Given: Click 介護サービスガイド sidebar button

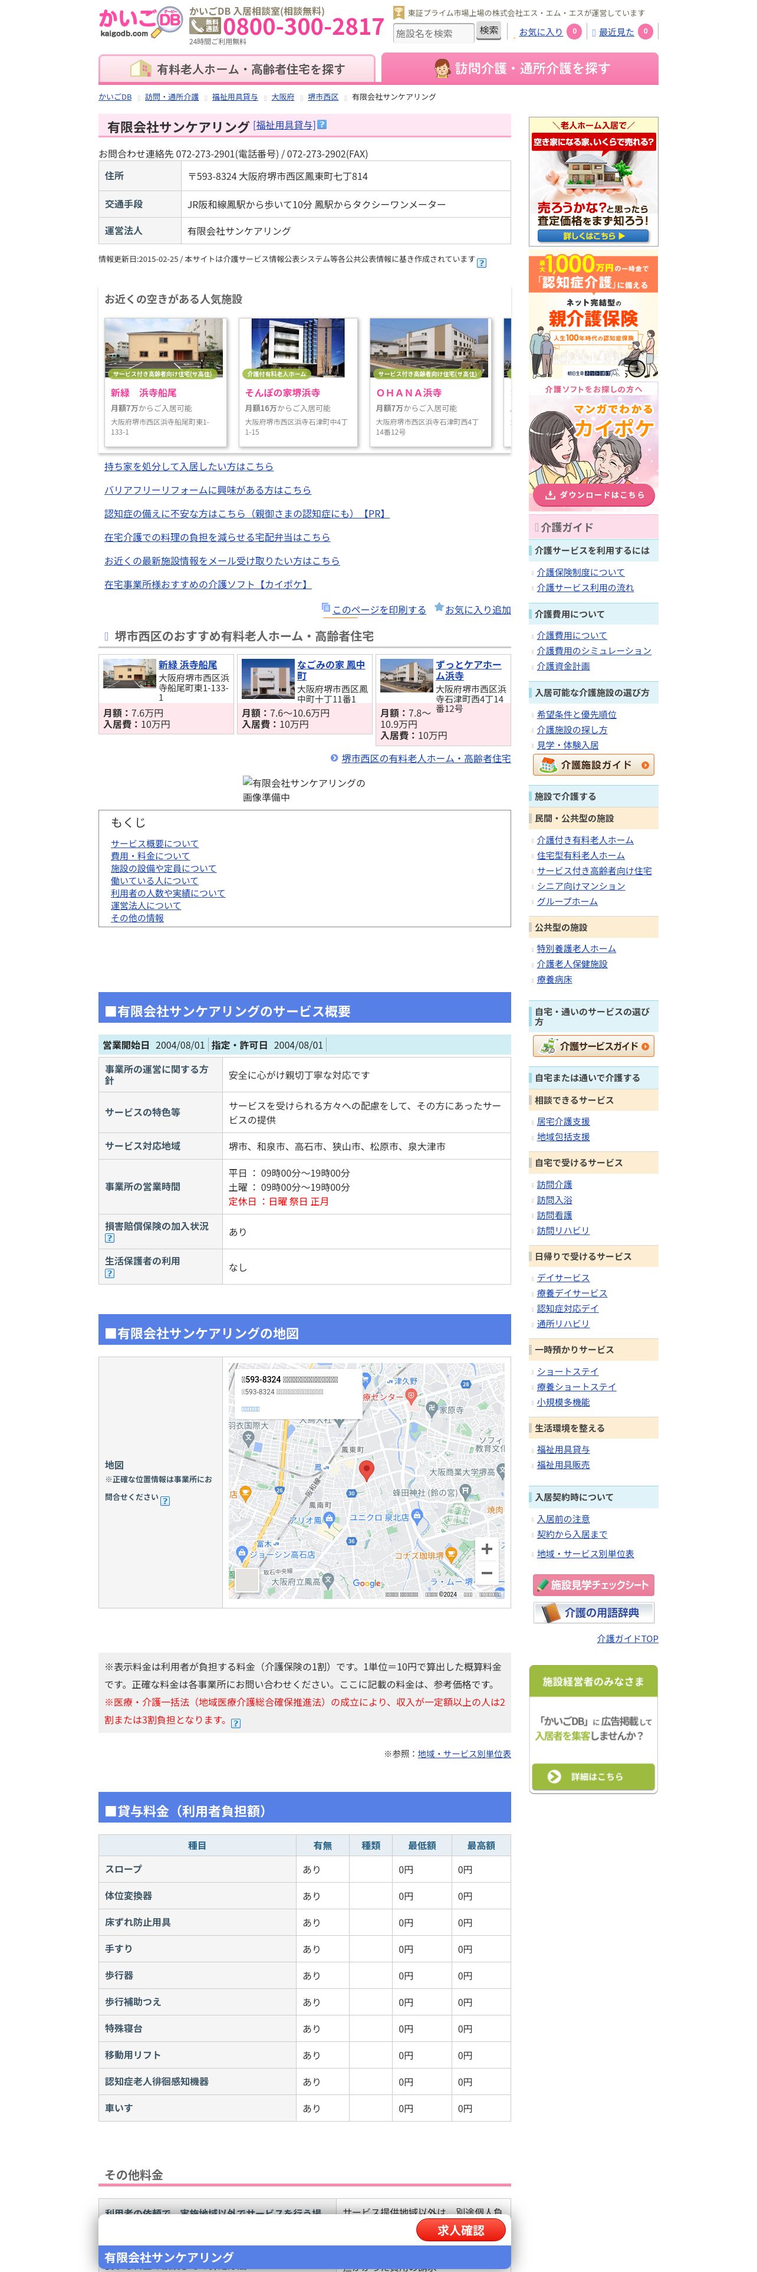Looking at the screenshot, I should click(594, 1046).
